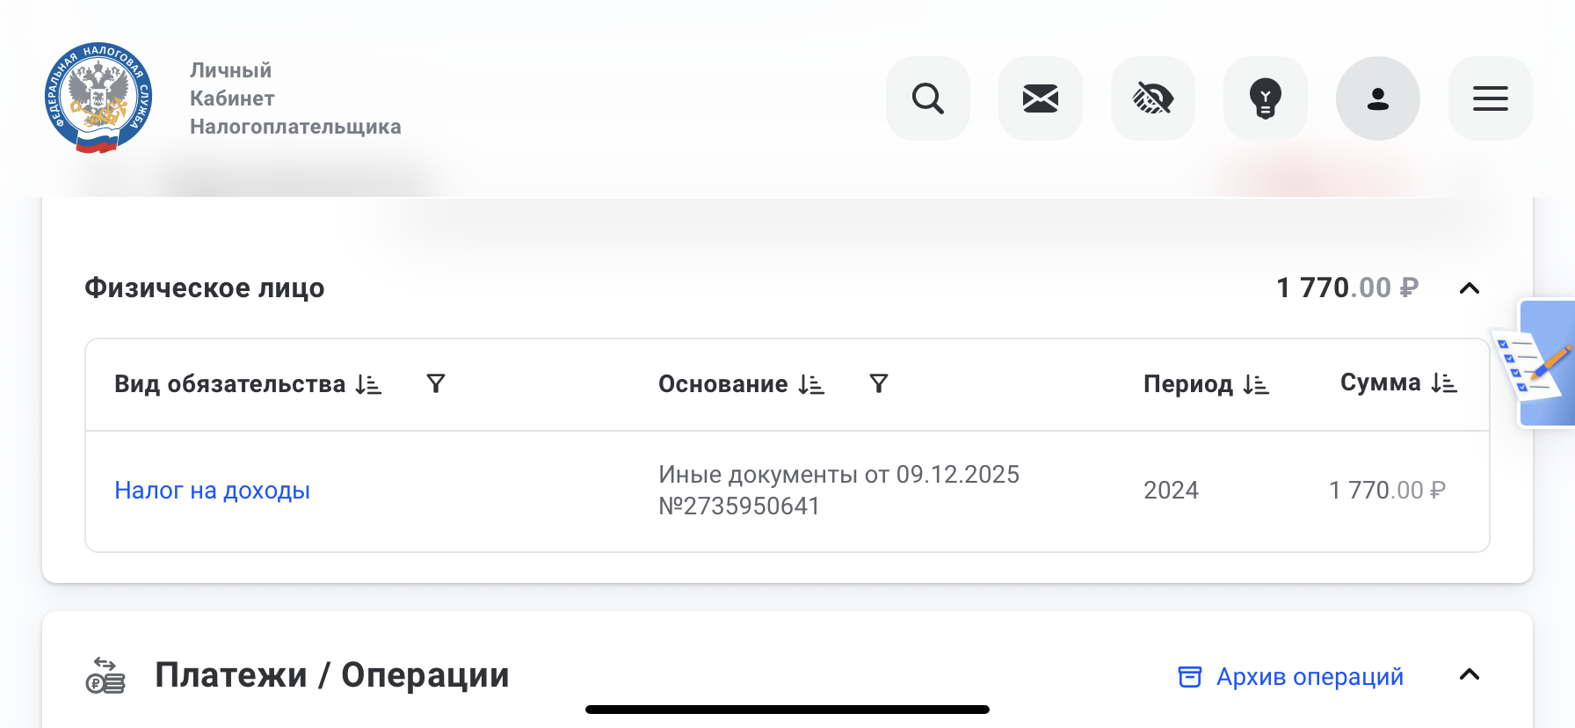Open the search magnifier icon
1575x728 pixels.
point(927,98)
